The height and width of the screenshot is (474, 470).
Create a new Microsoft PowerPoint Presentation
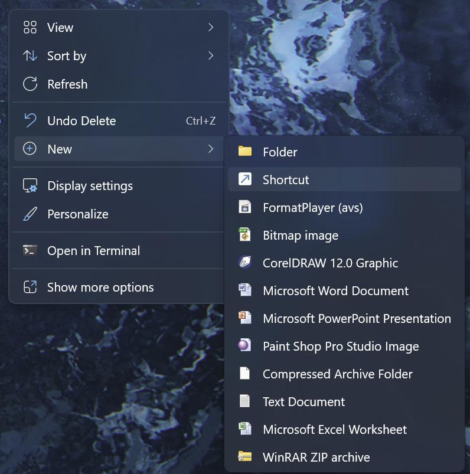[x=344, y=318]
